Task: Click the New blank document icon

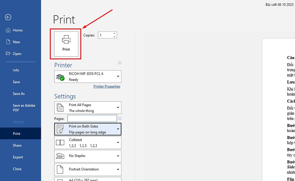Action: click(8, 42)
